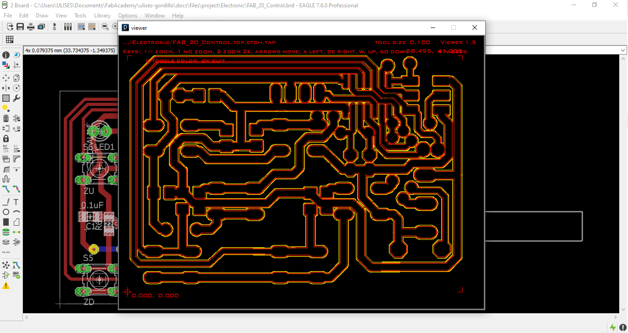Select the Mark tool

(17, 65)
